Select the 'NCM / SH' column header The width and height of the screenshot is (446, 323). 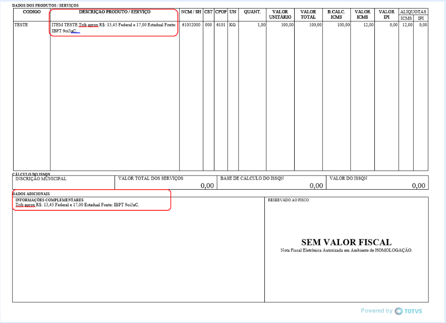191,12
